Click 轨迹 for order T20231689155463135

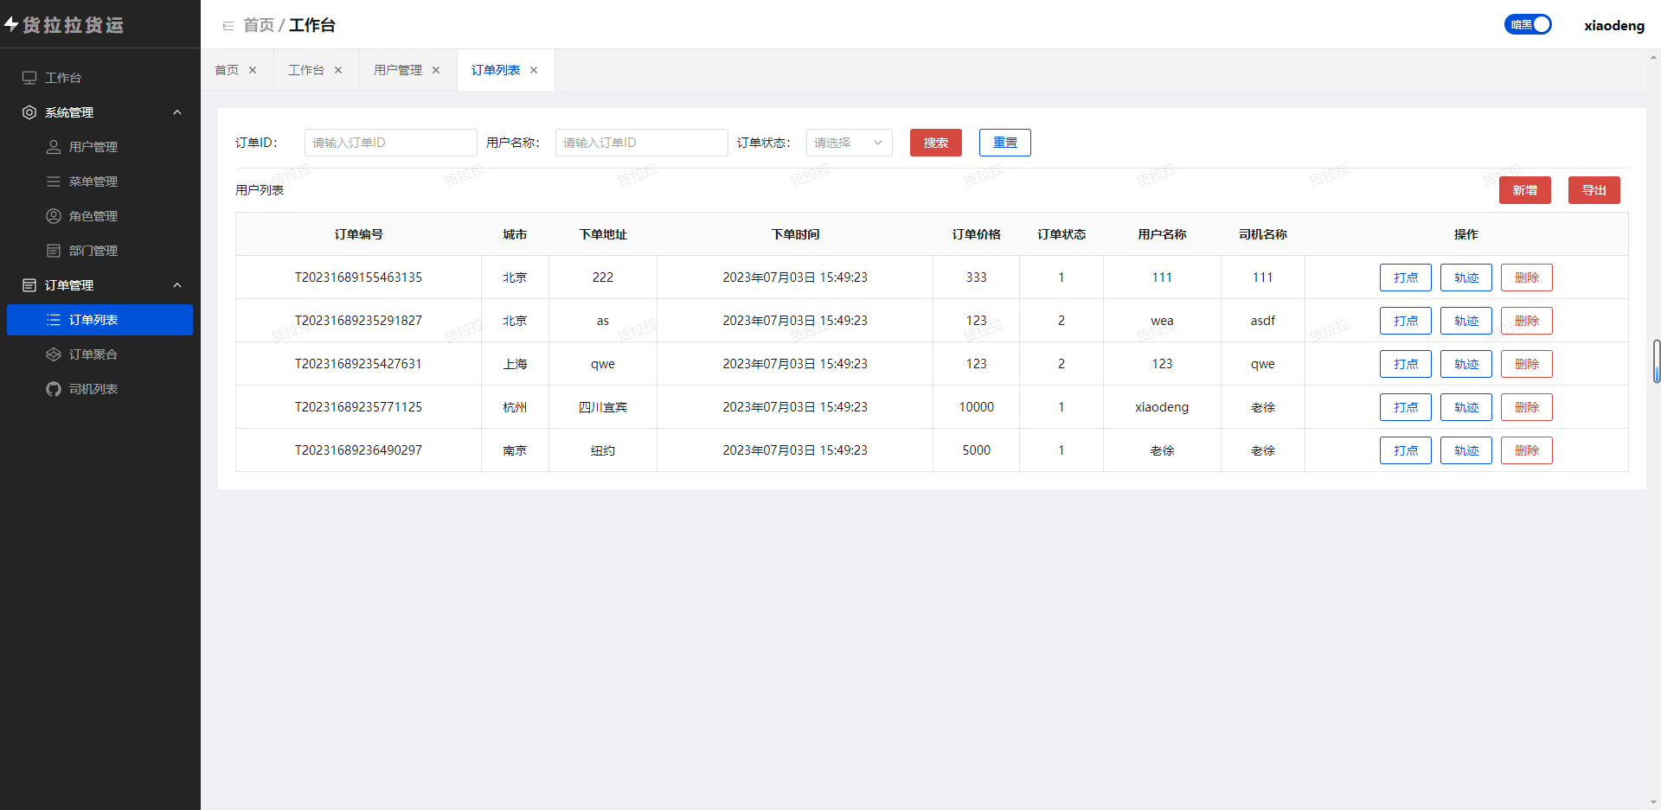(x=1466, y=277)
